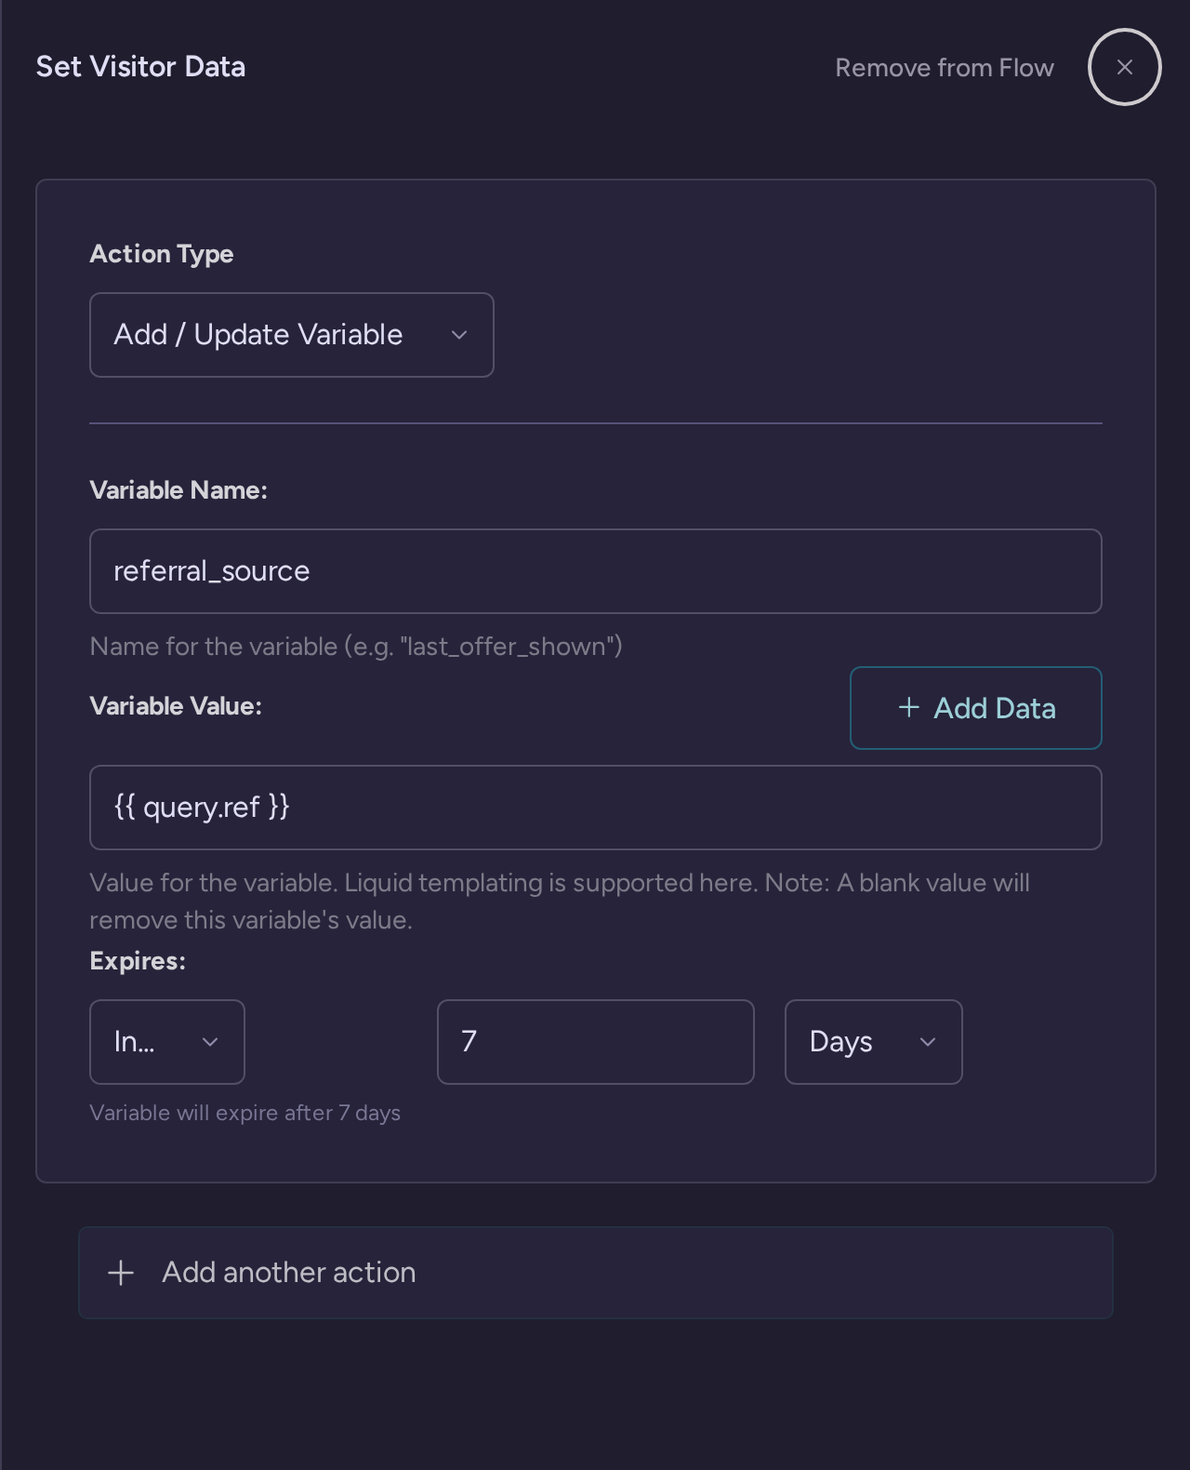Viewport: 1190px width, 1470px height.
Task: Open the expiry mode 'In...' dropdown
Action: (167, 1042)
